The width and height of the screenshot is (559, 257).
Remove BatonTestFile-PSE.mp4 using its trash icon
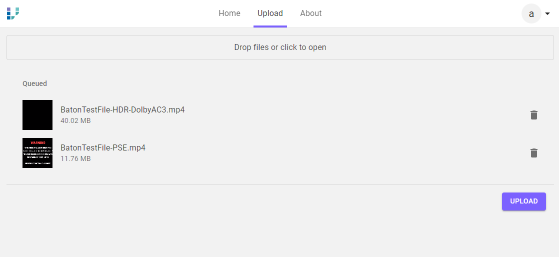click(x=533, y=153)
